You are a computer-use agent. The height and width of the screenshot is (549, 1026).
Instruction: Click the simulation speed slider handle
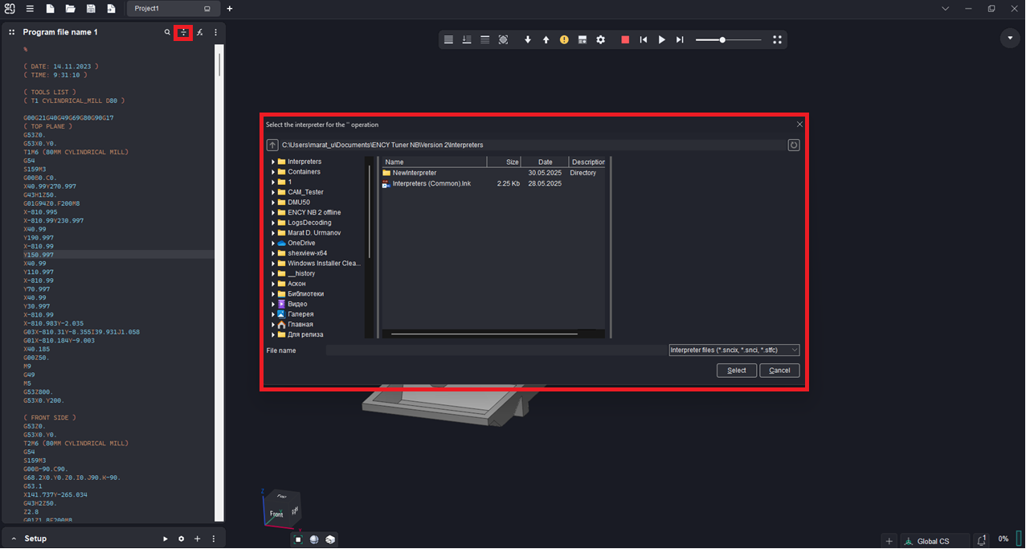(722, 39)
